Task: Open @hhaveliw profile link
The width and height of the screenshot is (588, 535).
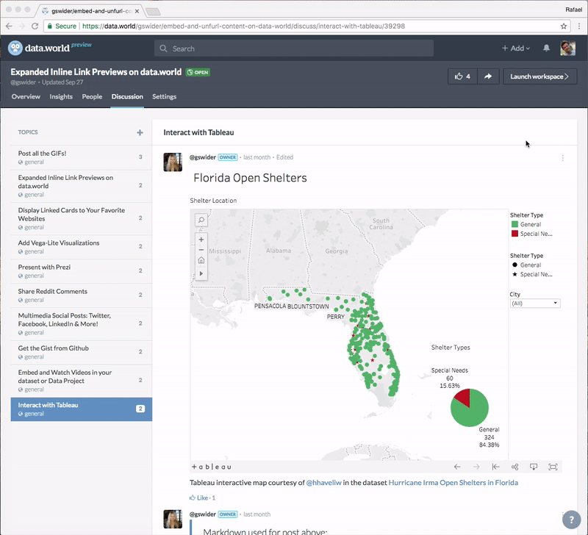Action: (323, 483)
